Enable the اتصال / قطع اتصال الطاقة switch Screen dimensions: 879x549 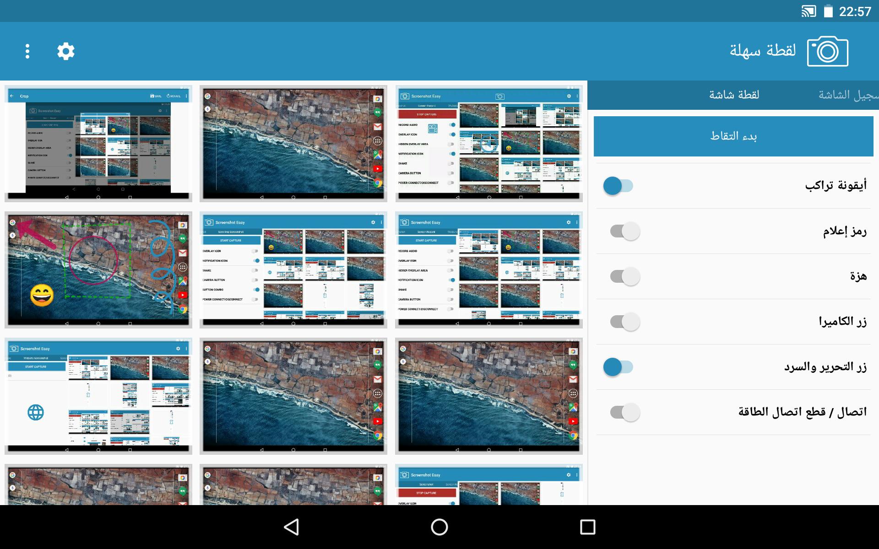click(625, 412)
